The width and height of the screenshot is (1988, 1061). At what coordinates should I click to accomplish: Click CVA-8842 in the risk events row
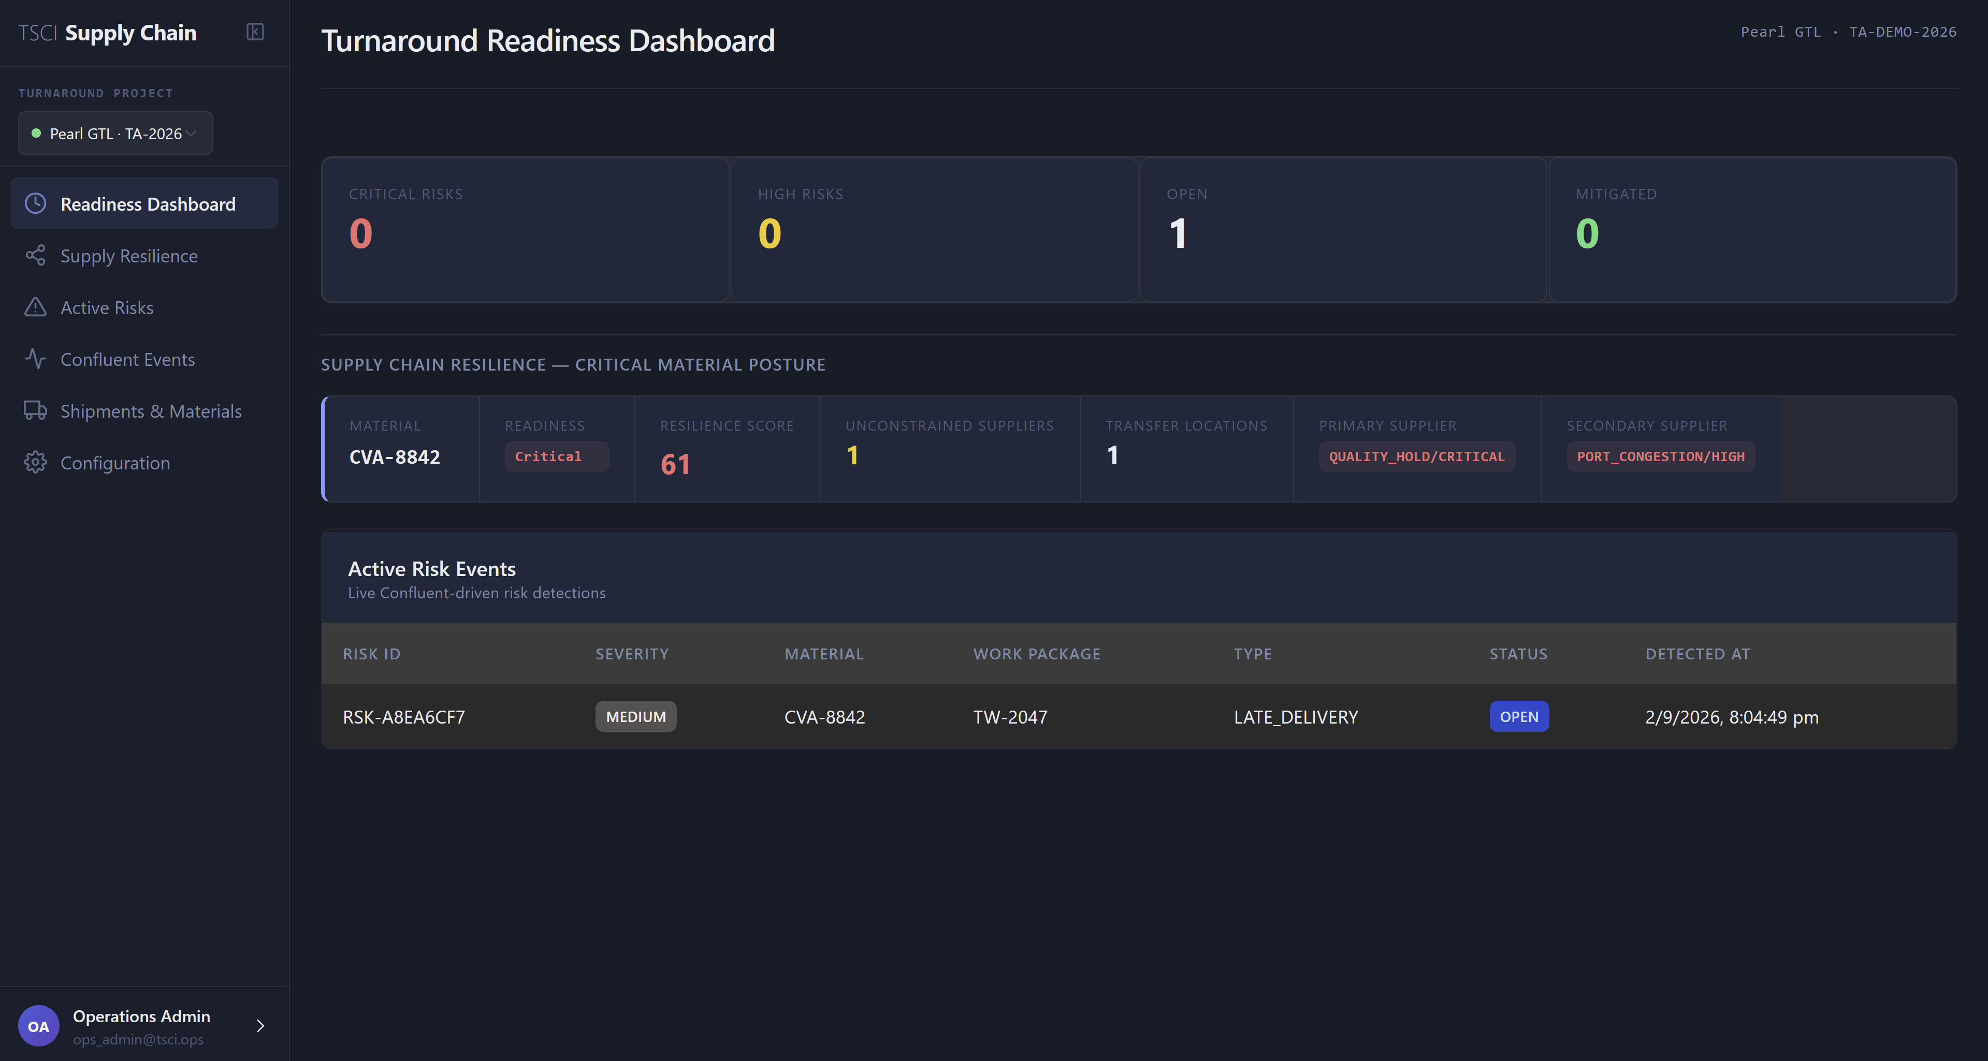point(824,717)
